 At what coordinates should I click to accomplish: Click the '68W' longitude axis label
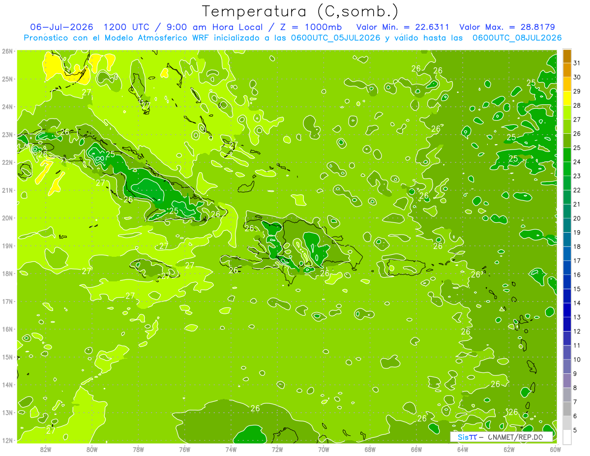(x=370, y=449)
